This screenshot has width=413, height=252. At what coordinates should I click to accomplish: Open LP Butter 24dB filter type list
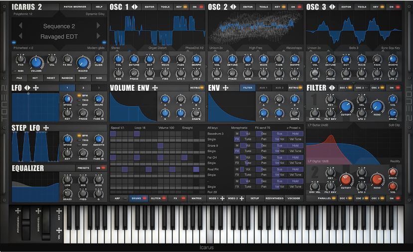click(x=318, y=125)
